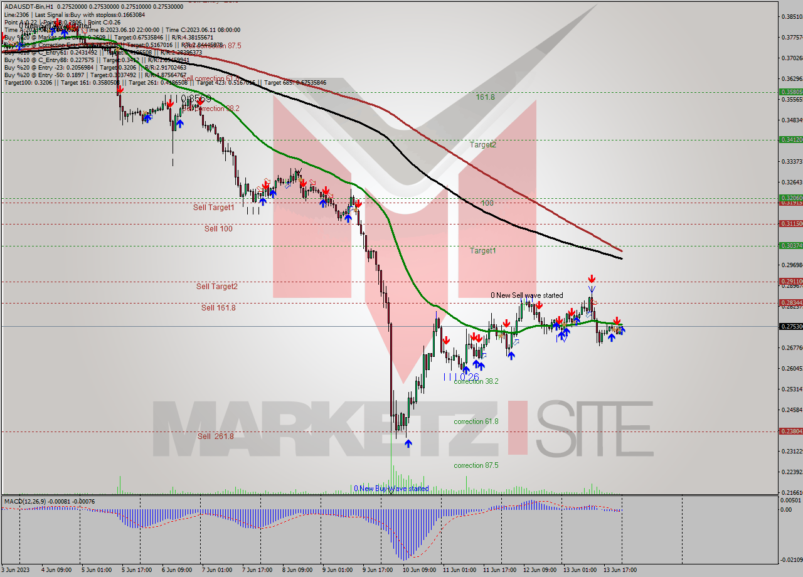Click the green 'correction 38.2' label
Screen dimensions: 803x577
point(476,381)
